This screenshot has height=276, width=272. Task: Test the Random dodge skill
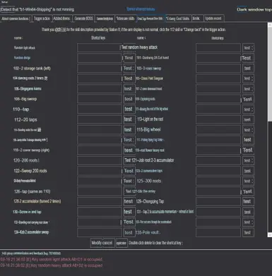[129, 58]
